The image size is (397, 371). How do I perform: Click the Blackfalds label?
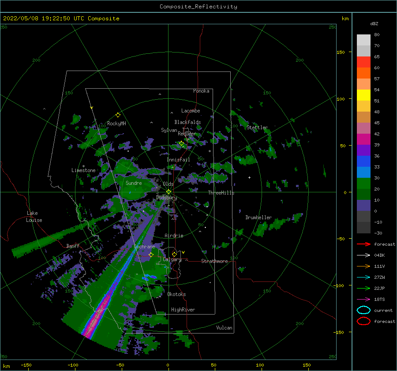coord(187,122)
